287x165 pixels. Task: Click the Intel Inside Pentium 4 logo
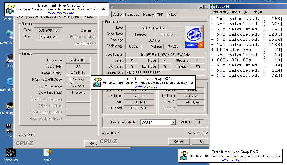(x=194, y=37)
